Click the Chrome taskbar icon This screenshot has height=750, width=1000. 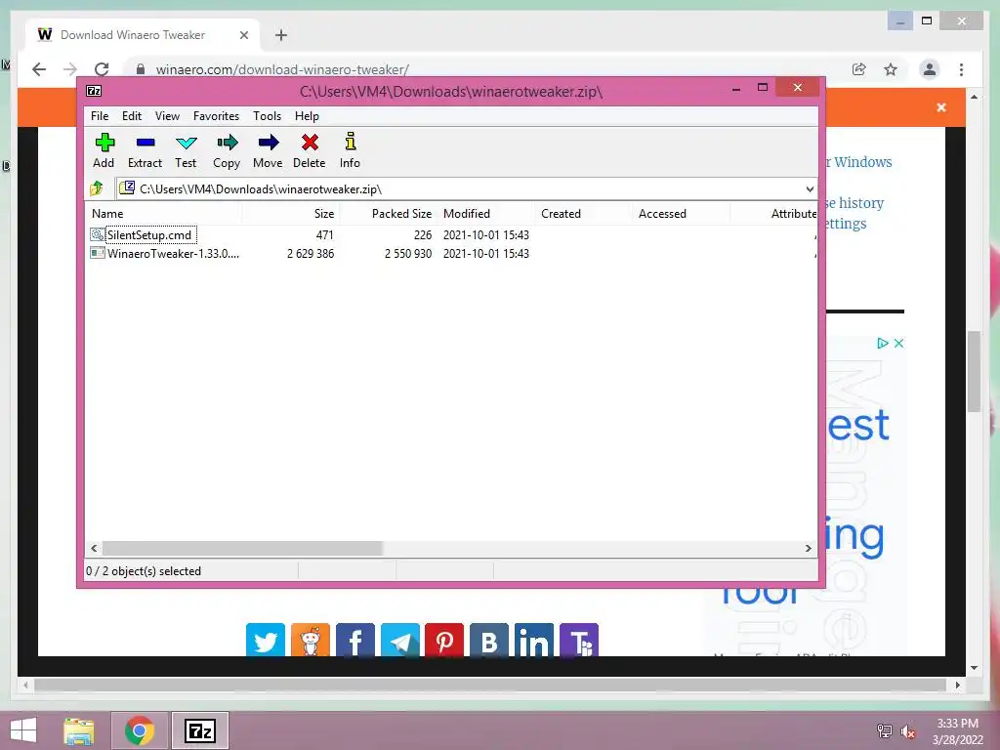pos(139,730)
